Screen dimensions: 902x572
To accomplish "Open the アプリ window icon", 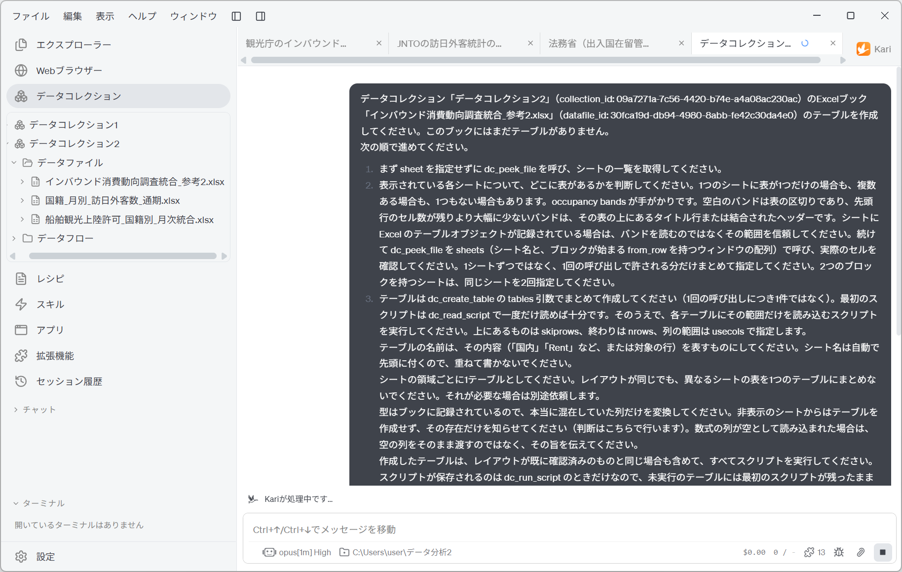I will pyautogui.click(x=21, y=330).
